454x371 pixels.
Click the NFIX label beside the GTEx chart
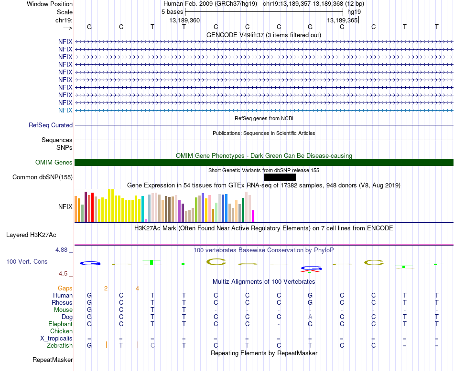coord(65,206)
